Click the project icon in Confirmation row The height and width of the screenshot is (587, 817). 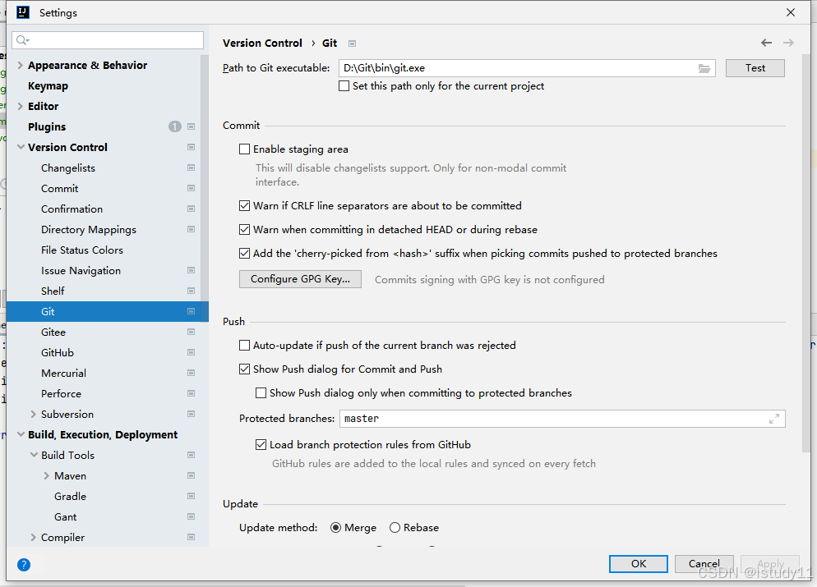pos(192,209)
